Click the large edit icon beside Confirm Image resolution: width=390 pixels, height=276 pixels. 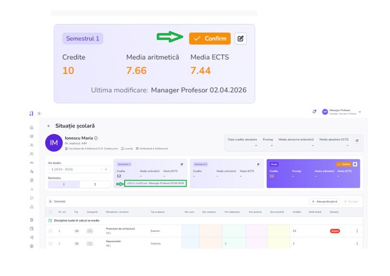coord(241,38)
